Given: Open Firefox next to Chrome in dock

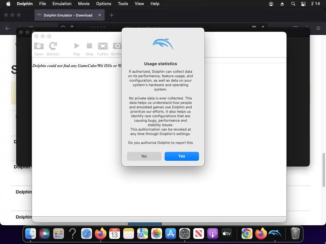Looking at the screenshot, I should coord(261,234).
